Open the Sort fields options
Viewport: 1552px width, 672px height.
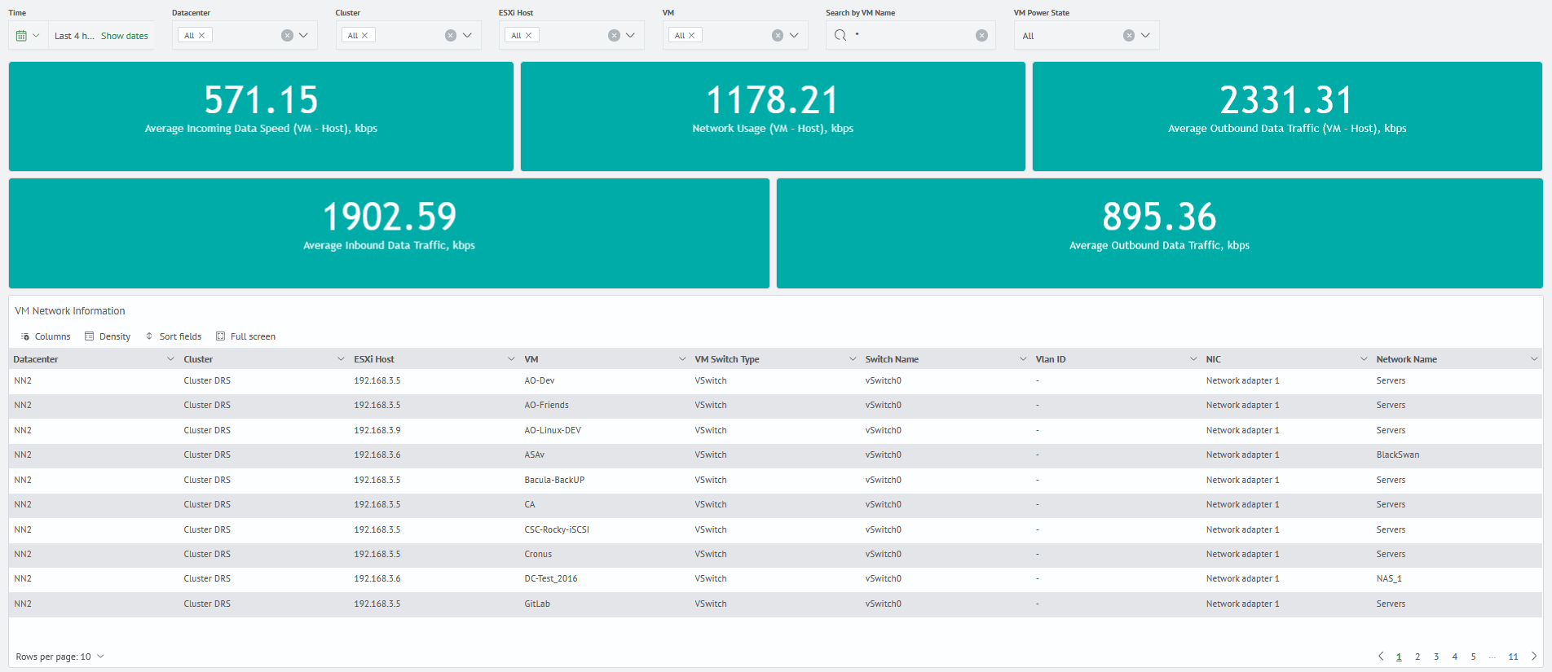[x=174, y=336]
